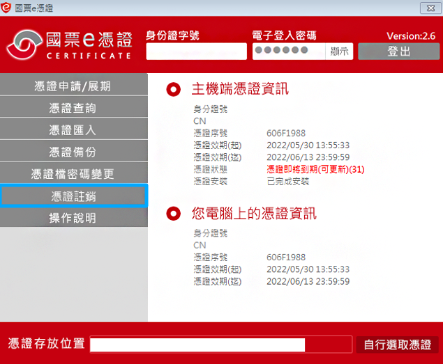This screenshot has height=364, width=443.
Task: Click the 身份證字號 header label
Action: tap(172, 35)
